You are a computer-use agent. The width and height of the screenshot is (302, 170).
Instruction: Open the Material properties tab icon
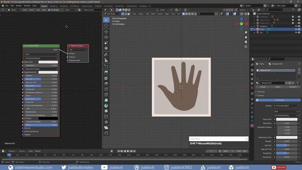point(252,126)
